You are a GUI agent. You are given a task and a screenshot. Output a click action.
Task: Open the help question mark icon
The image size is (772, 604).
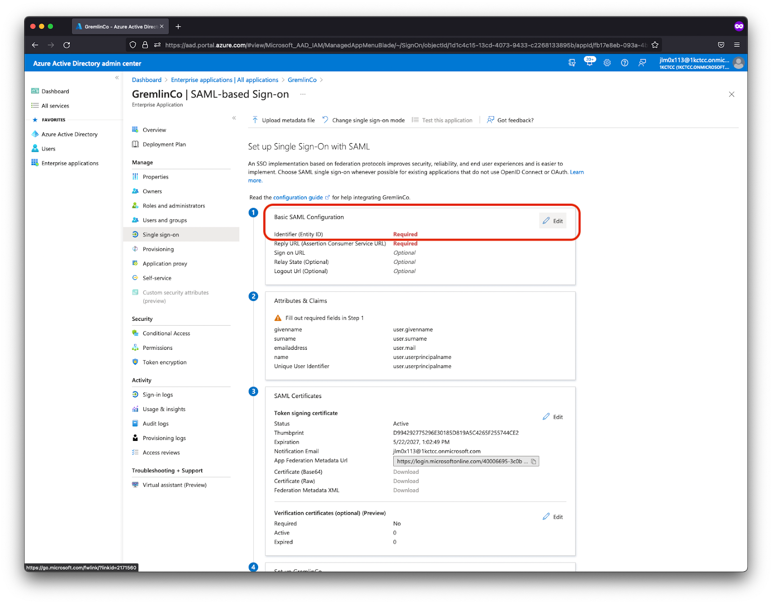(x=624, y=63)
